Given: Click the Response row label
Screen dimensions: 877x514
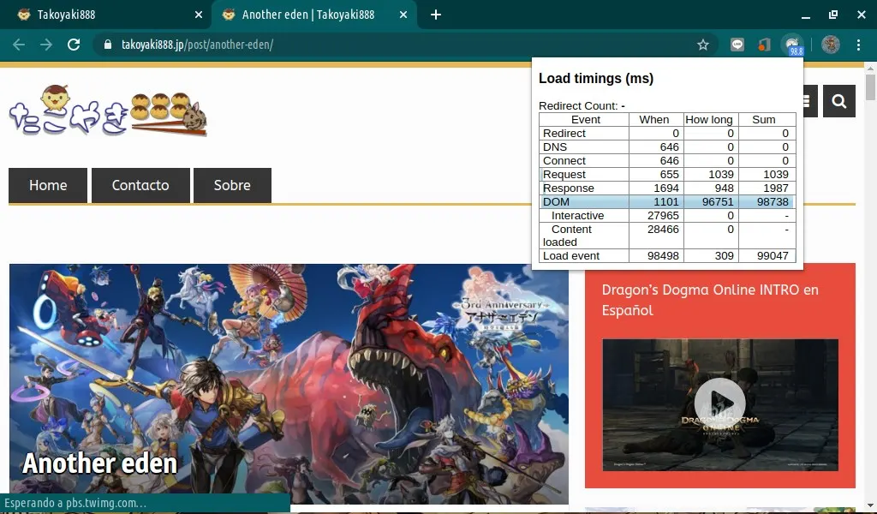Looking at the screenshot, I should 569,188.
